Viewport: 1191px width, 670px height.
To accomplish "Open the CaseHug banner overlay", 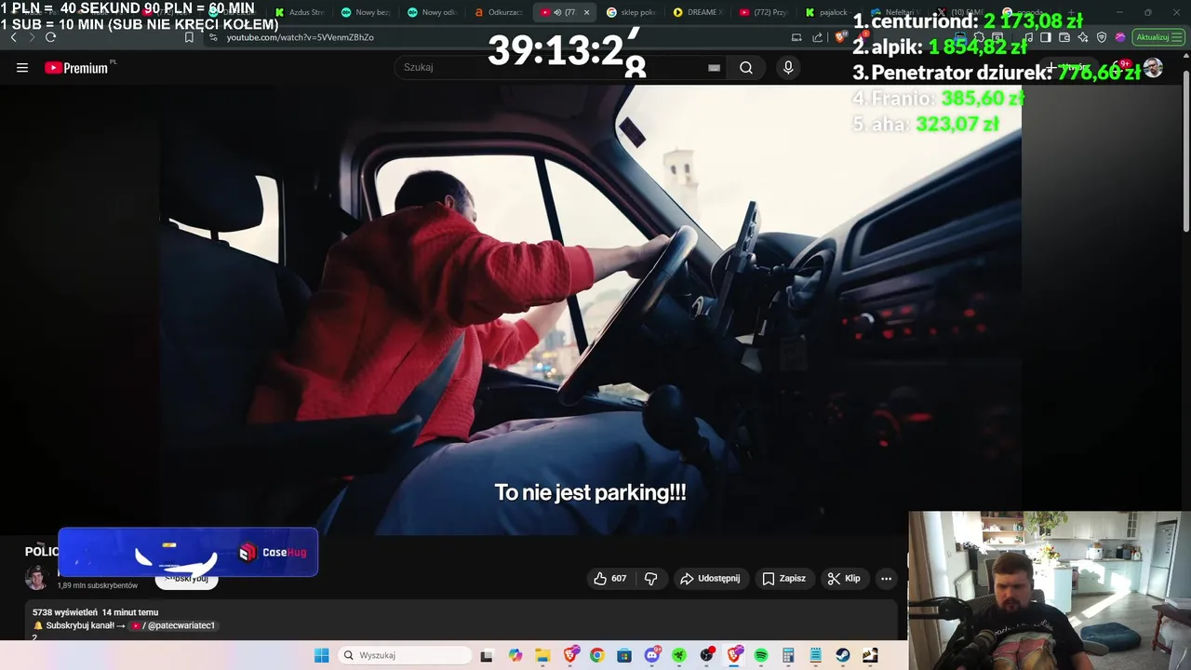I will (188, 552).
